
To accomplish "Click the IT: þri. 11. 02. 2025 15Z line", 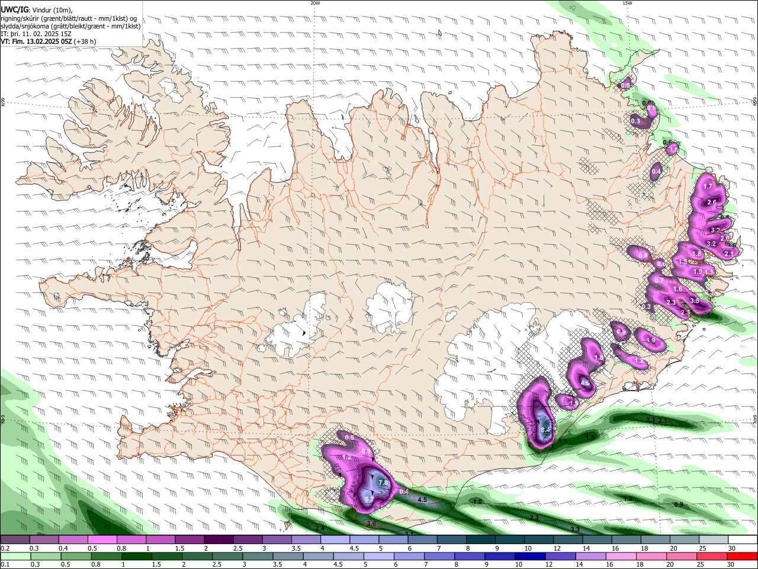I will tap(37, 34).
